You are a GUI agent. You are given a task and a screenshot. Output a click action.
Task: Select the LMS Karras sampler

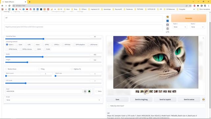(92, 45)
